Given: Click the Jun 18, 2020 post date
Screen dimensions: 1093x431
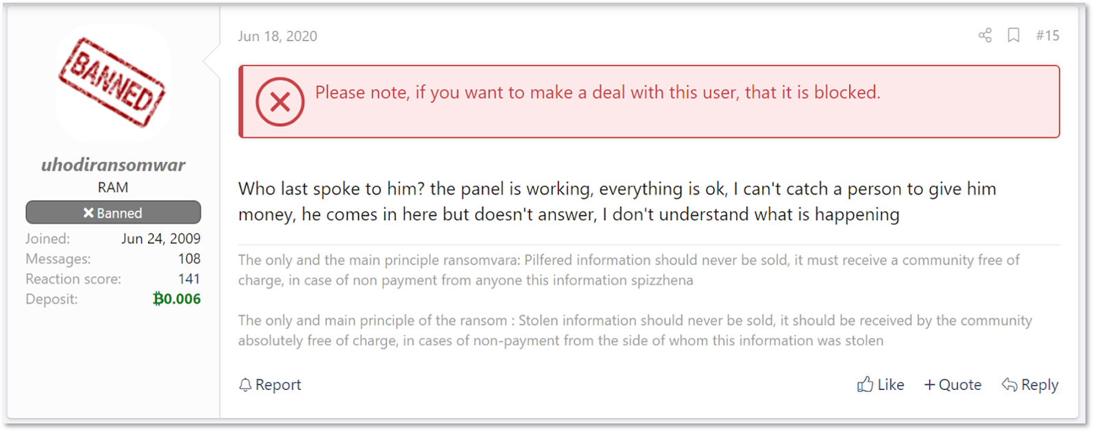Looking at the screenshot, I should [x=278, y=36].
